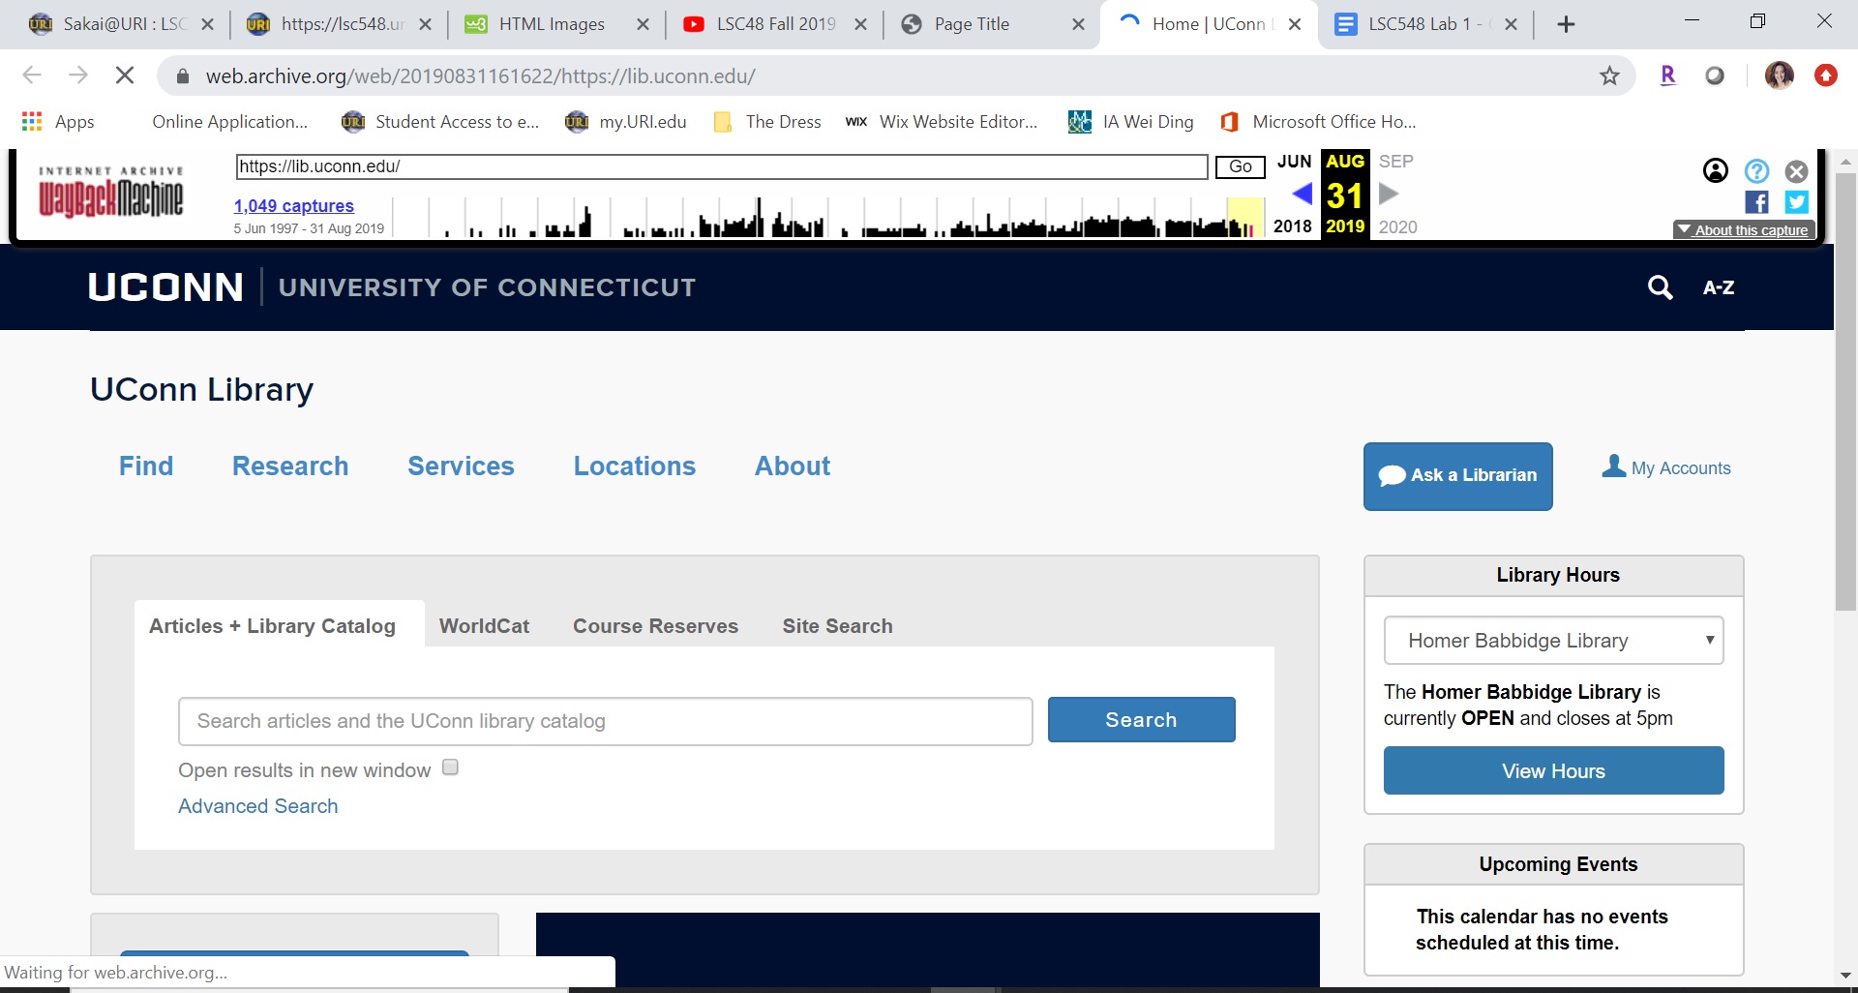Go to previous capture with blue arrow
This screenshot has width=1858, height=993.
pyautogui.click(x=1303, y=194)
